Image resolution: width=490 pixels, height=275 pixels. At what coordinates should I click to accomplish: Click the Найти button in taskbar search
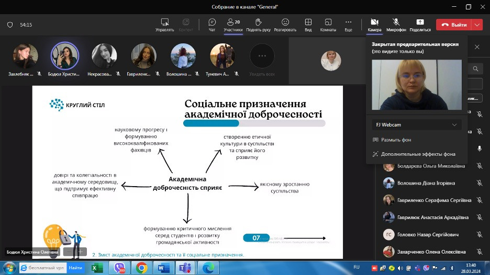75,268
